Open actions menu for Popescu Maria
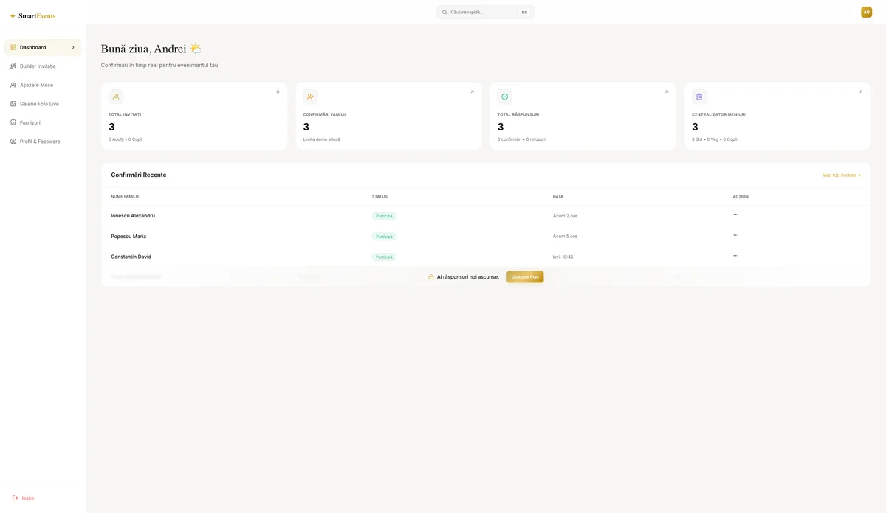886x513 pixels. coord(735,235)
